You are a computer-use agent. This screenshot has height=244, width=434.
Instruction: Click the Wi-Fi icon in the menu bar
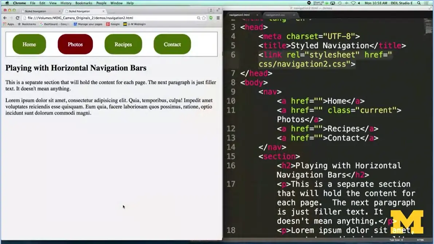pos(353,3)
